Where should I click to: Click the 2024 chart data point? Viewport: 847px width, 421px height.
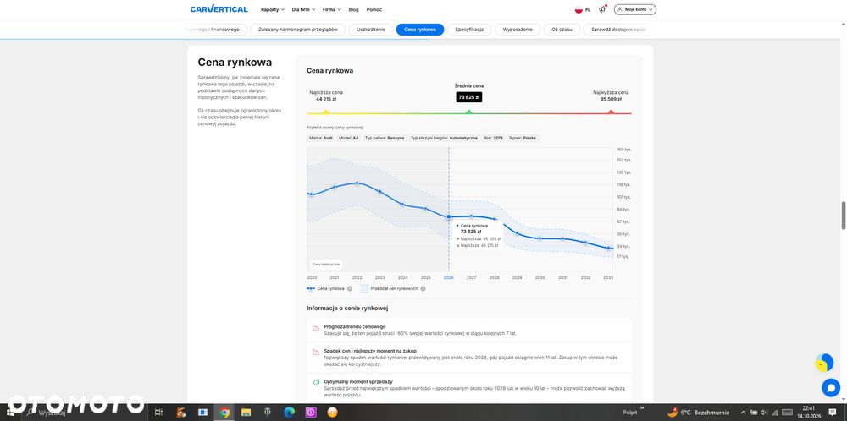click(403, 205)
